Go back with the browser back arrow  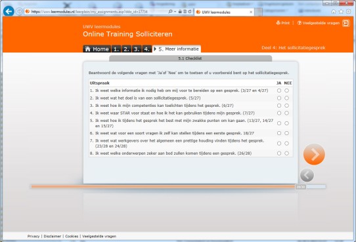(9, 11)
